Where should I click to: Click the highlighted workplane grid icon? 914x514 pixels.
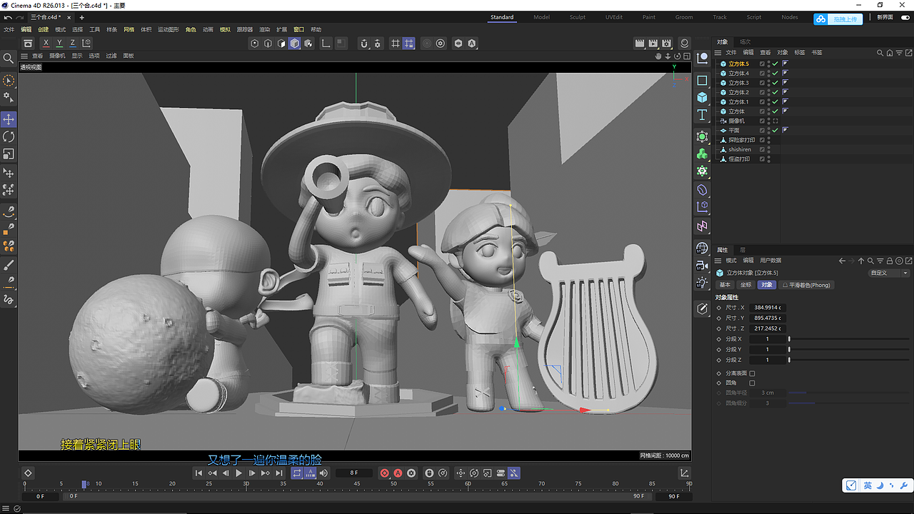coord(408,44)
